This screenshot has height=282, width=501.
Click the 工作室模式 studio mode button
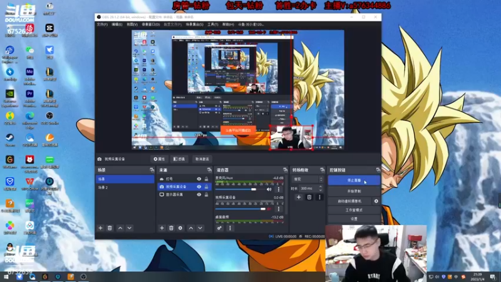(354, 210)
